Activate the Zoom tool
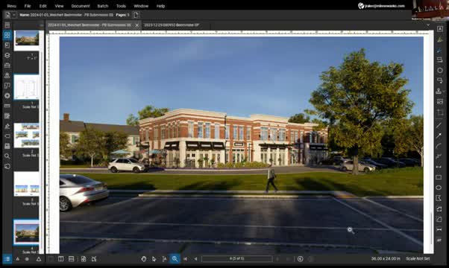Screen dimensions: 449x268 [175, 259]
